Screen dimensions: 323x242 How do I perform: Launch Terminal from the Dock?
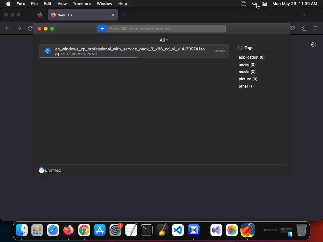click(x=147, y=230)
